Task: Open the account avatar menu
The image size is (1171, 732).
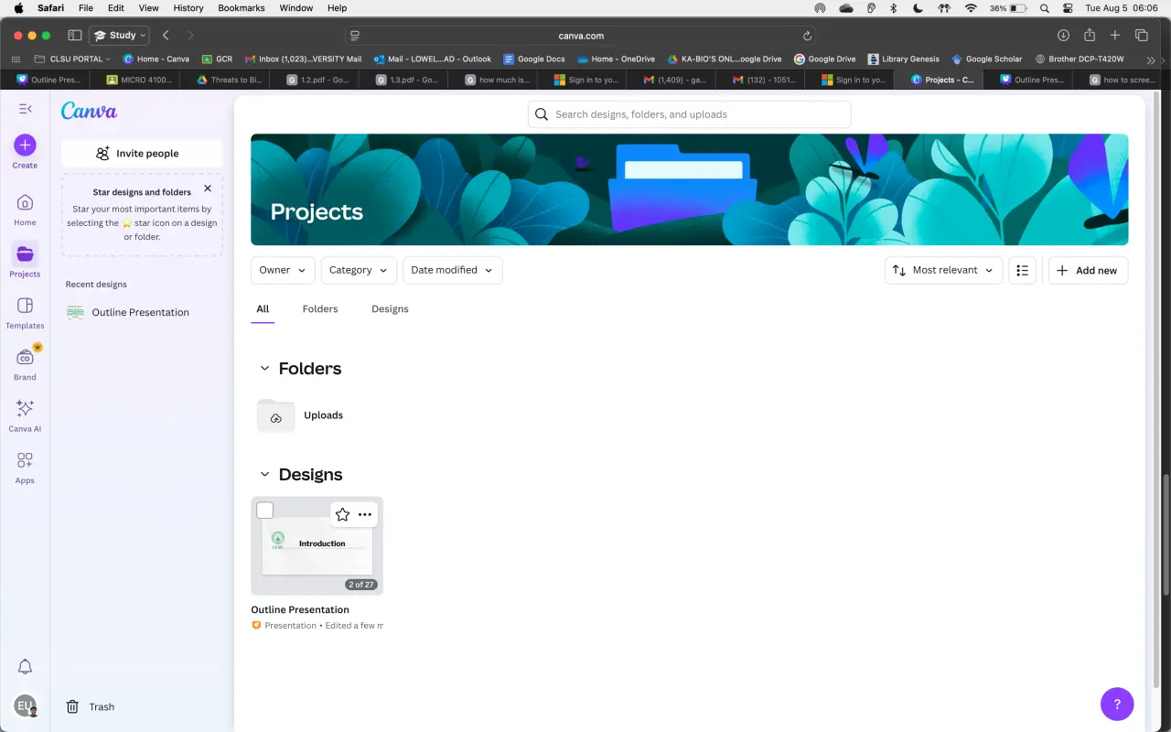Action: click(25, 706)
